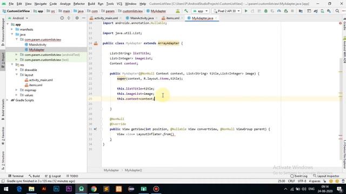Open the Analyze menu

tap(65, 4)
